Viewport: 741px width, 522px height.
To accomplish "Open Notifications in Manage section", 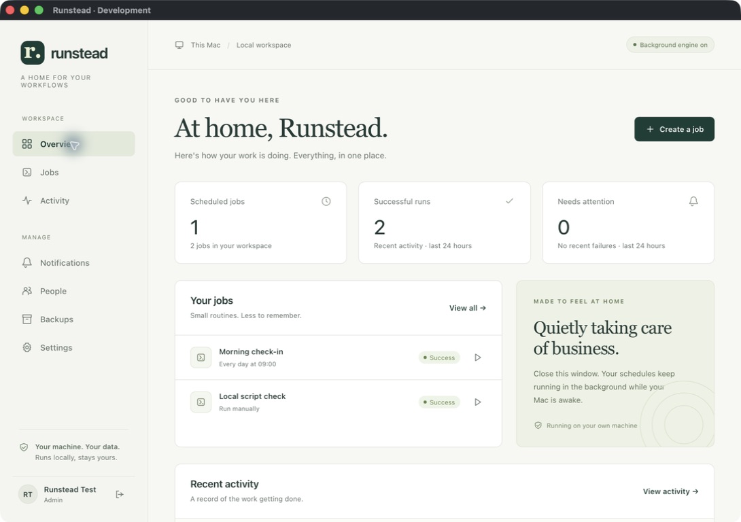I will click(73, 262).
